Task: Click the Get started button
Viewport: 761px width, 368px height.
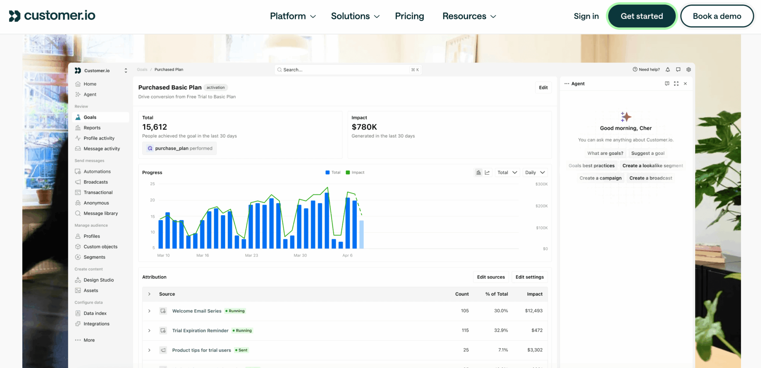Action: pos(642,16)
